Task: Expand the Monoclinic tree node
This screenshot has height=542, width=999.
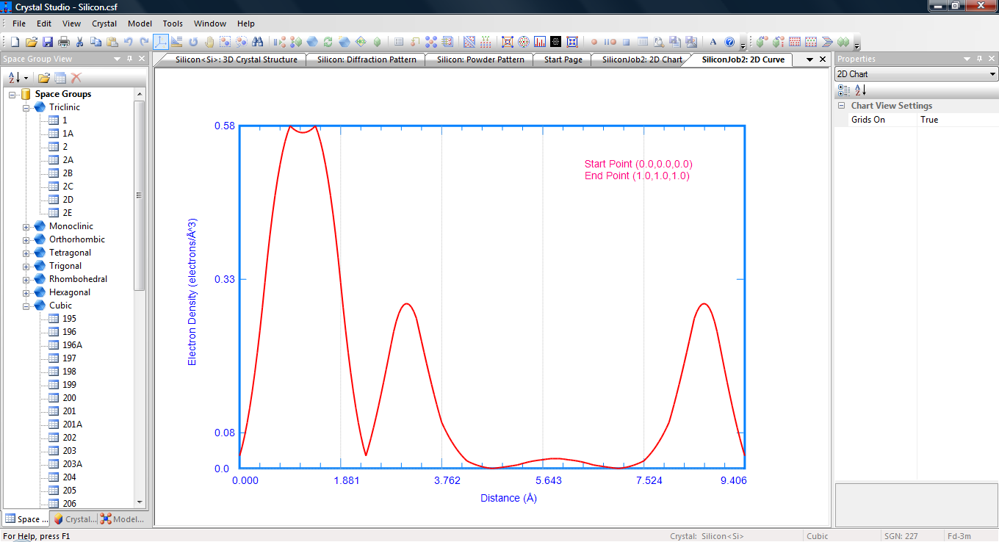Action: 26,227
